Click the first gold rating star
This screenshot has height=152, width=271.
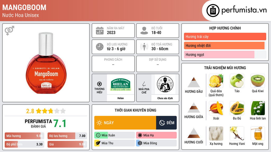pyautogui.click(x=39, y=111)
